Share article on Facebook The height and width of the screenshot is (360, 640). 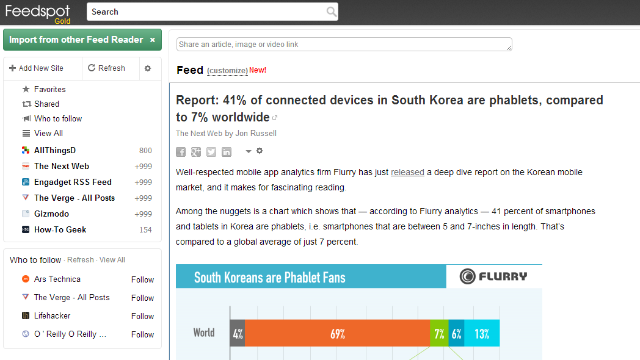tap(180, 151)
